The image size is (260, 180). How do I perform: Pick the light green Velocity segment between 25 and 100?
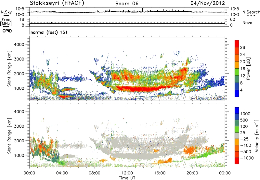tap(237, 129)
